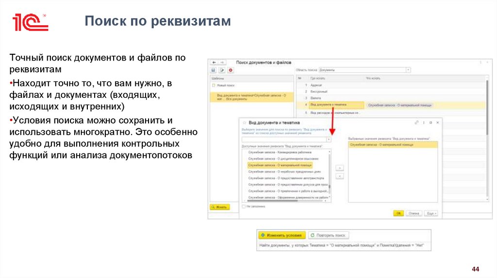
Task: Click Изменить условия button
Action: [x=282, y=235]
